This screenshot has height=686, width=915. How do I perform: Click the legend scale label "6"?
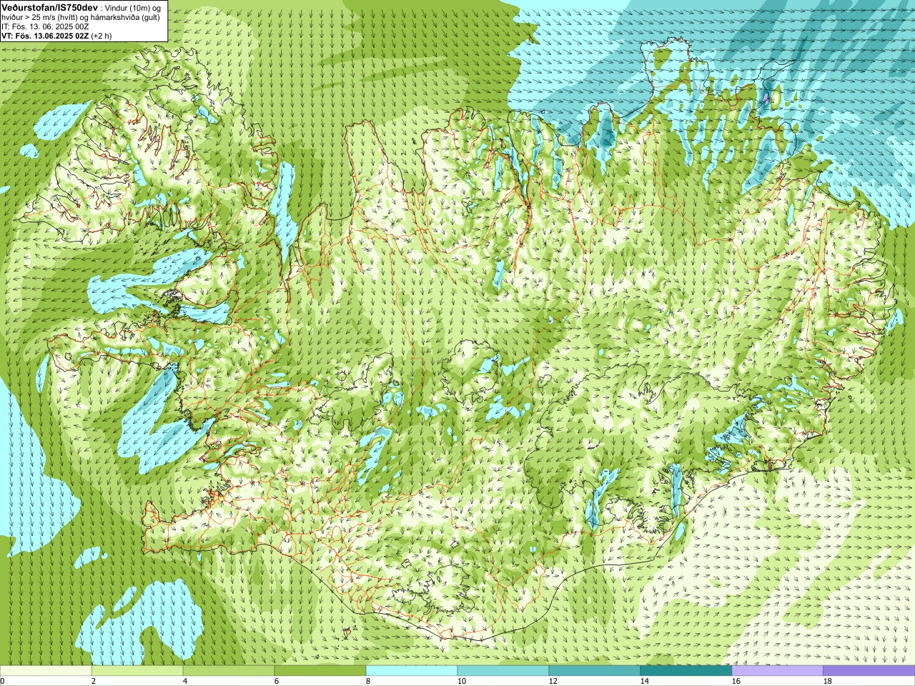coord(276,681)
